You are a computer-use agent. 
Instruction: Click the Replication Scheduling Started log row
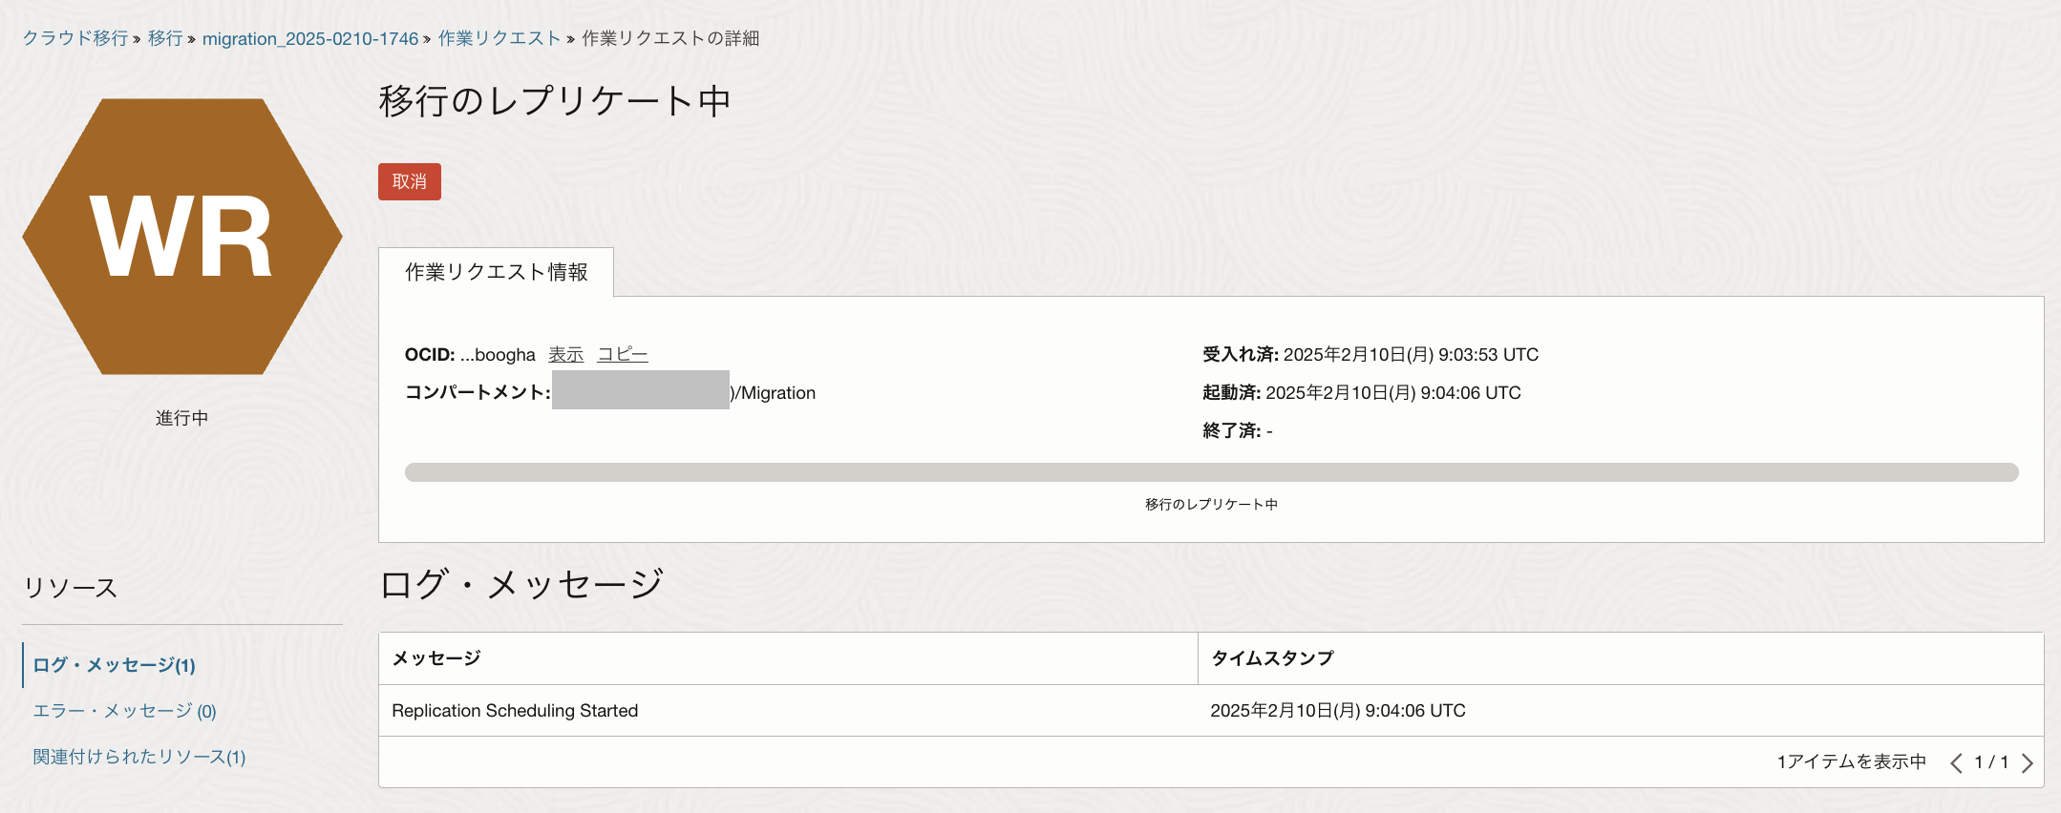click(x=515, y=711)
